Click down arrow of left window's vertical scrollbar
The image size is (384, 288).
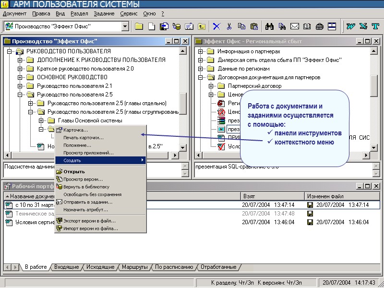point(183,147)
